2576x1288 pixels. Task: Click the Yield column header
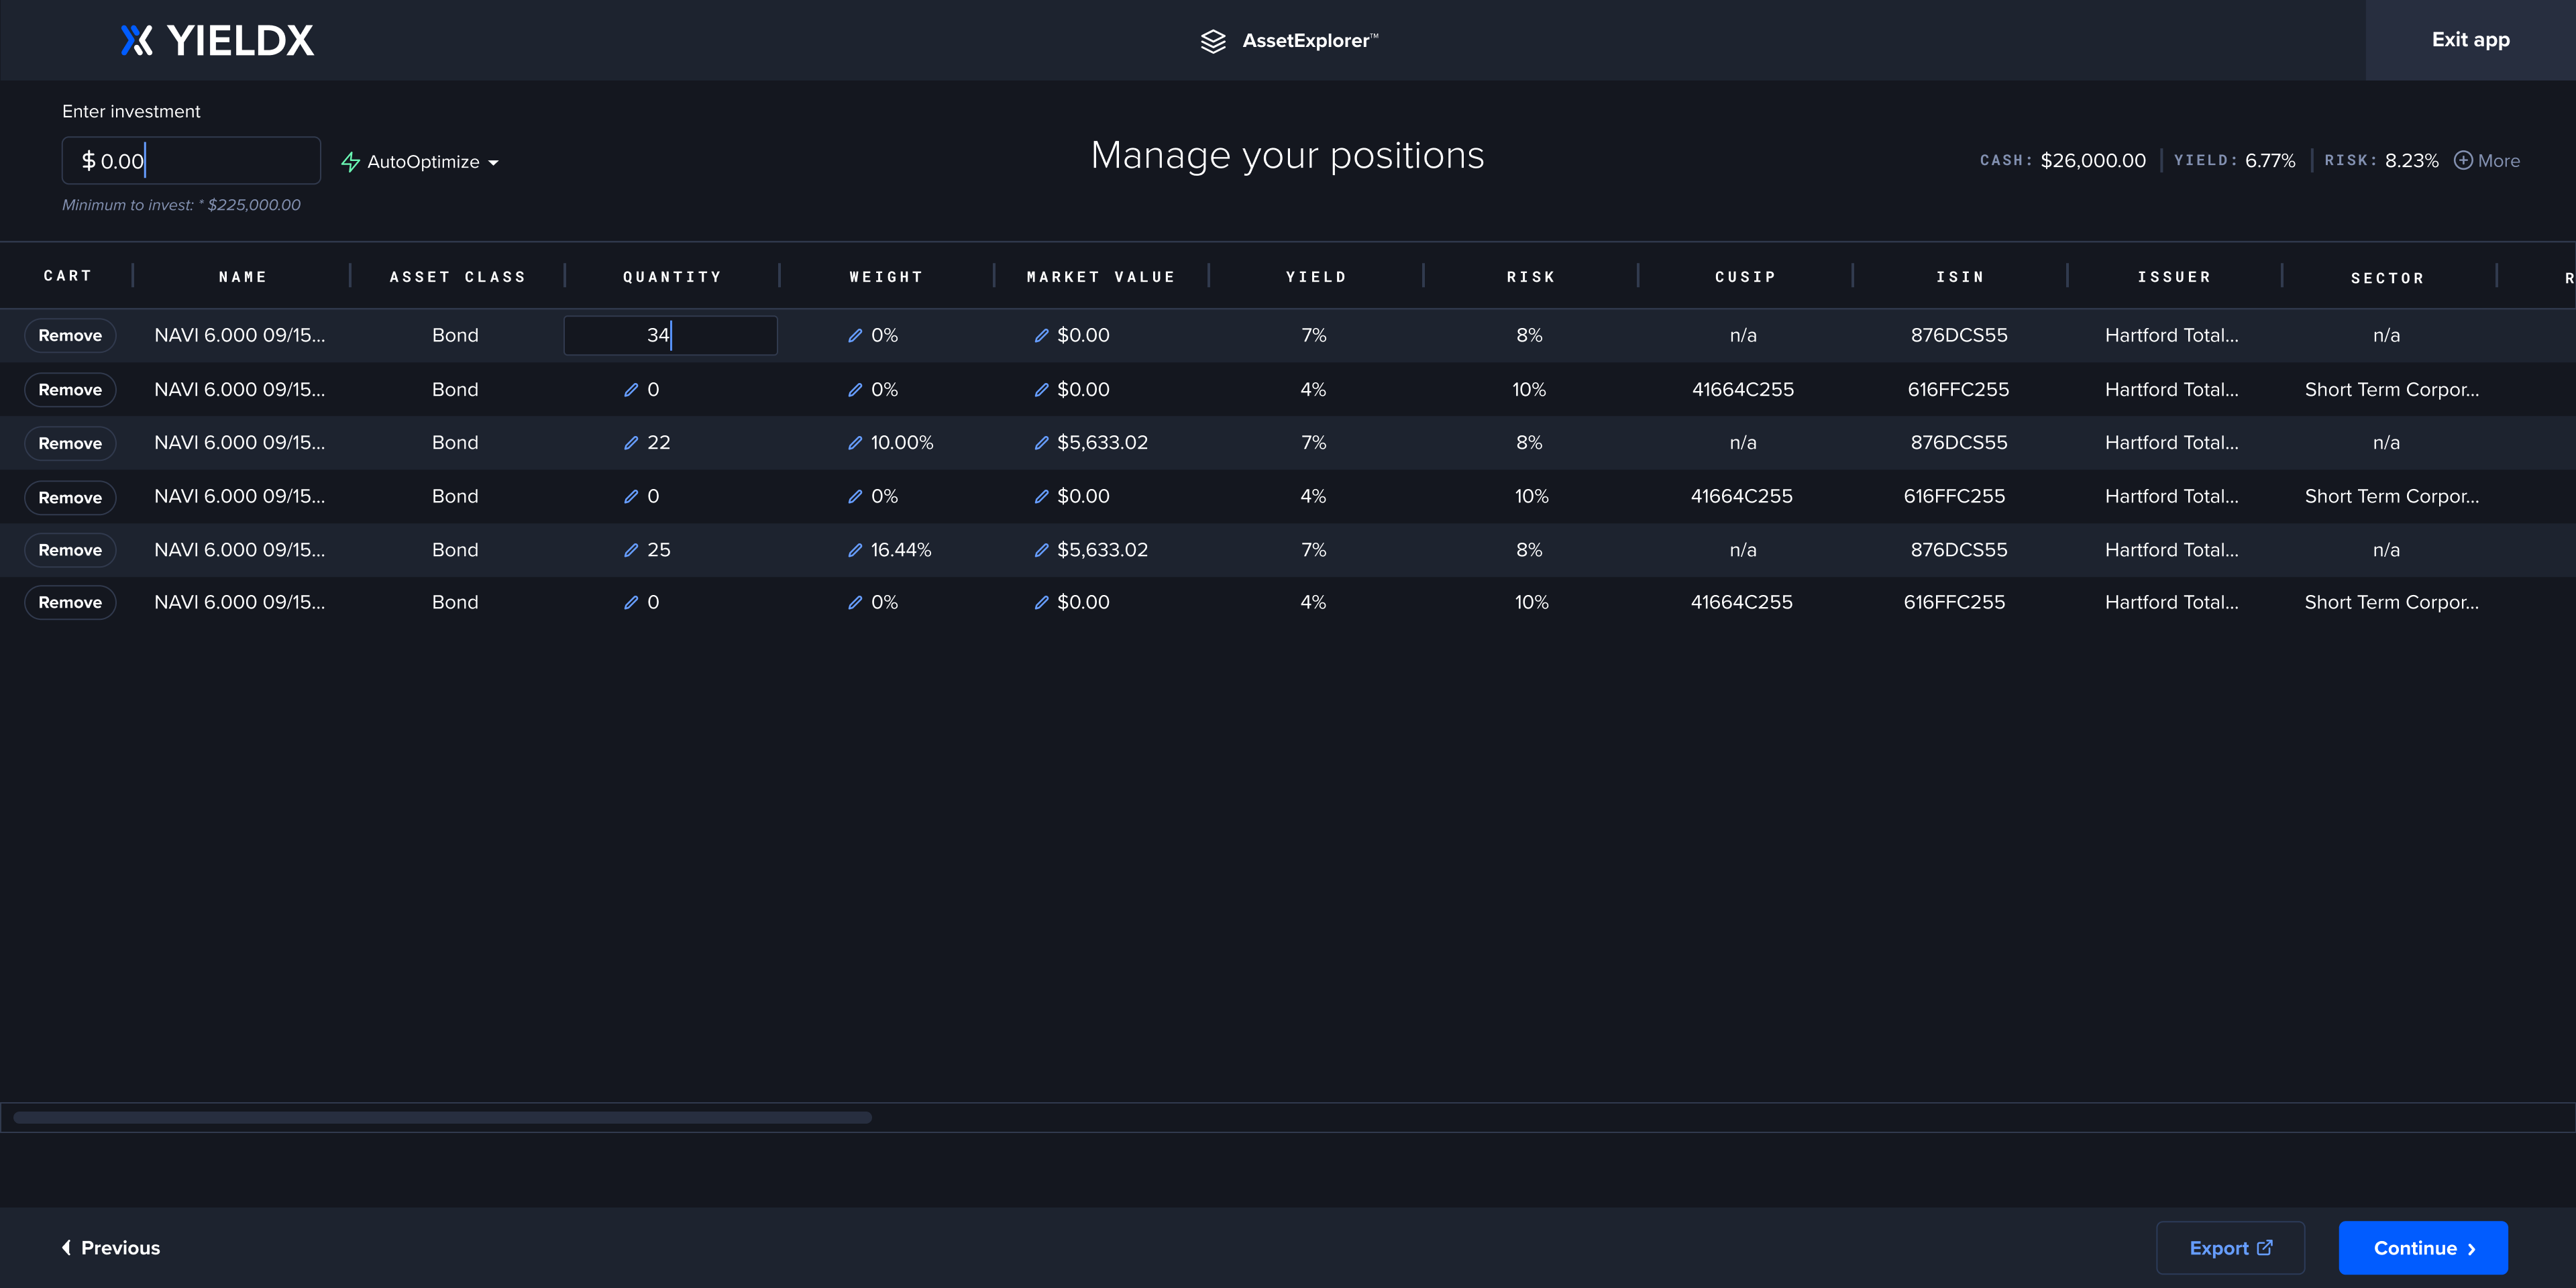[1315, 277]
